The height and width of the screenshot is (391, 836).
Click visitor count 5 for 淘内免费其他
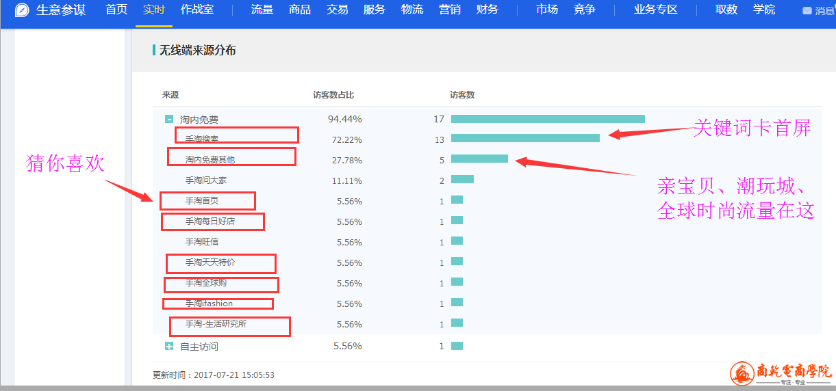(x=442, y=160)
